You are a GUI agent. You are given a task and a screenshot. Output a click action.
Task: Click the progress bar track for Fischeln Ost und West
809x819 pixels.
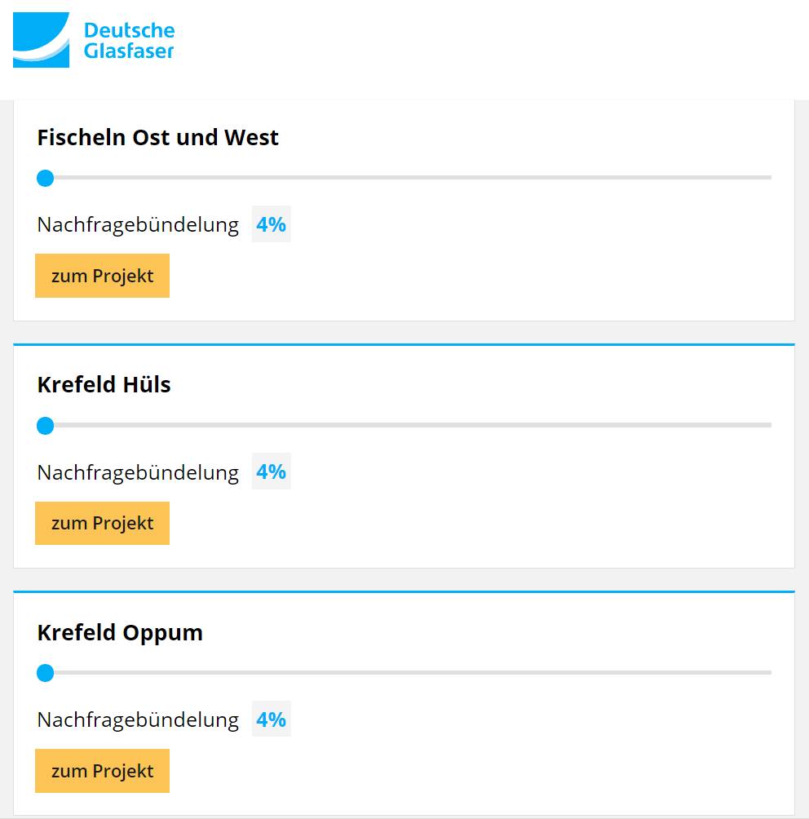point(408,177)
